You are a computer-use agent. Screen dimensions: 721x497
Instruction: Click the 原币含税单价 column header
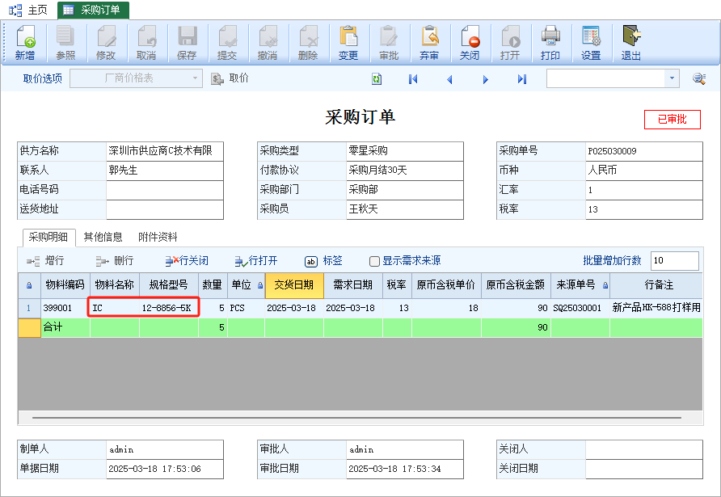click(x=446, y=285)
